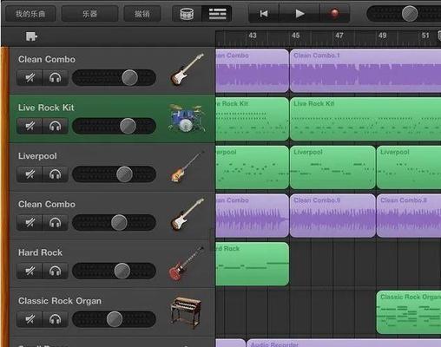Select the Clean Combo.1 audio region
This screenshot has width=441, height=347.
point(365,70)
